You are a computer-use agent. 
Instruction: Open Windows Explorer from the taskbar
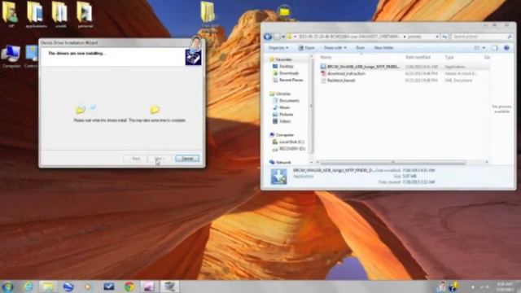47,286
